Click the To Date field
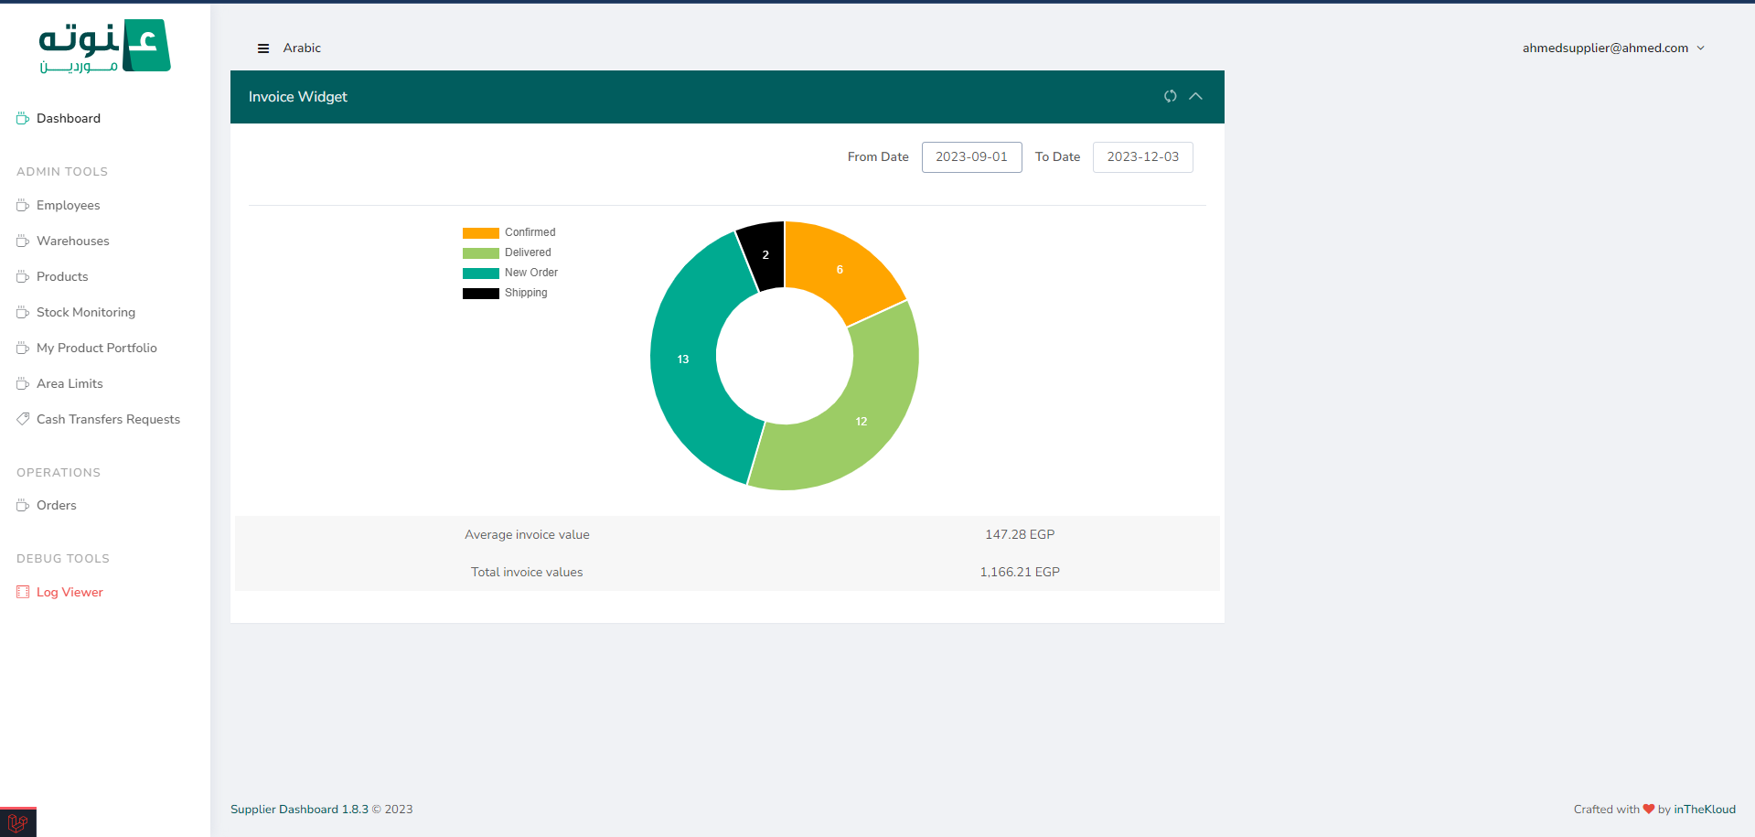The width and height of the screenshot is (1755, 837). (x=1142, y=157)
